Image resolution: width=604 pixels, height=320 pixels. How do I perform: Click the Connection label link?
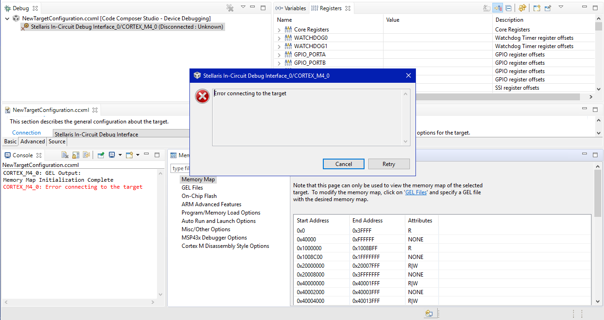26,133
